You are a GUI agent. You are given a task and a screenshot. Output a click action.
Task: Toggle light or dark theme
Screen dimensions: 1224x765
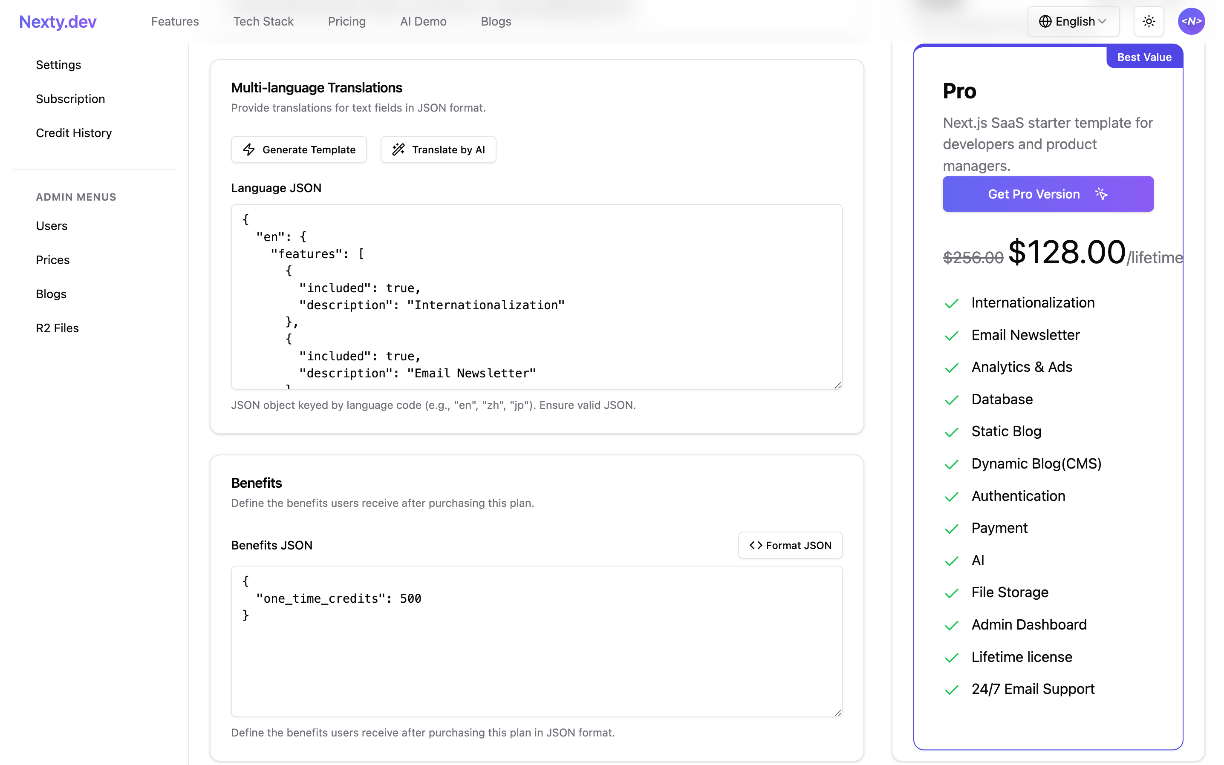(1149, 21)
